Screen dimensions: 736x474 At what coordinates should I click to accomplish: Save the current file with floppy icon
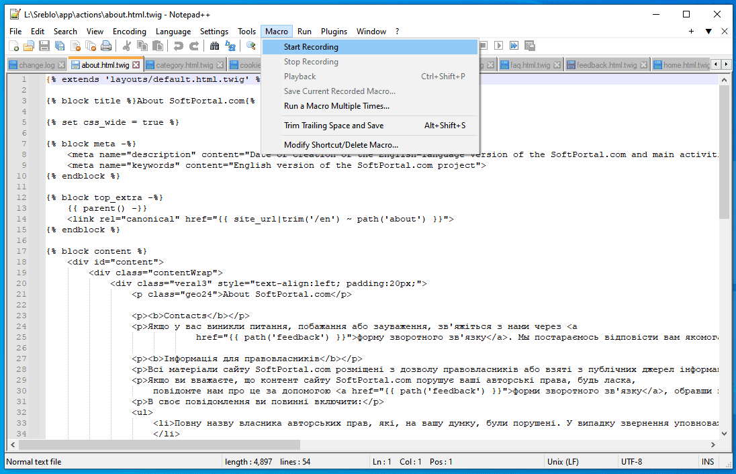[x=44, y=46]
